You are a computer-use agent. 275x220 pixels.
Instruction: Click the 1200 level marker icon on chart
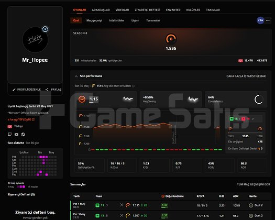coord(81,144)
